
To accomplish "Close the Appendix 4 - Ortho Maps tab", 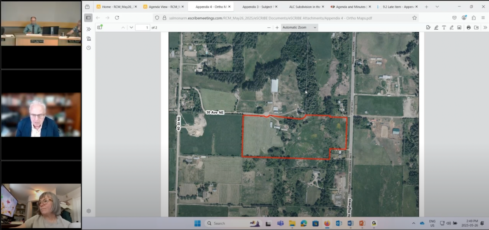I will point(229,7).
